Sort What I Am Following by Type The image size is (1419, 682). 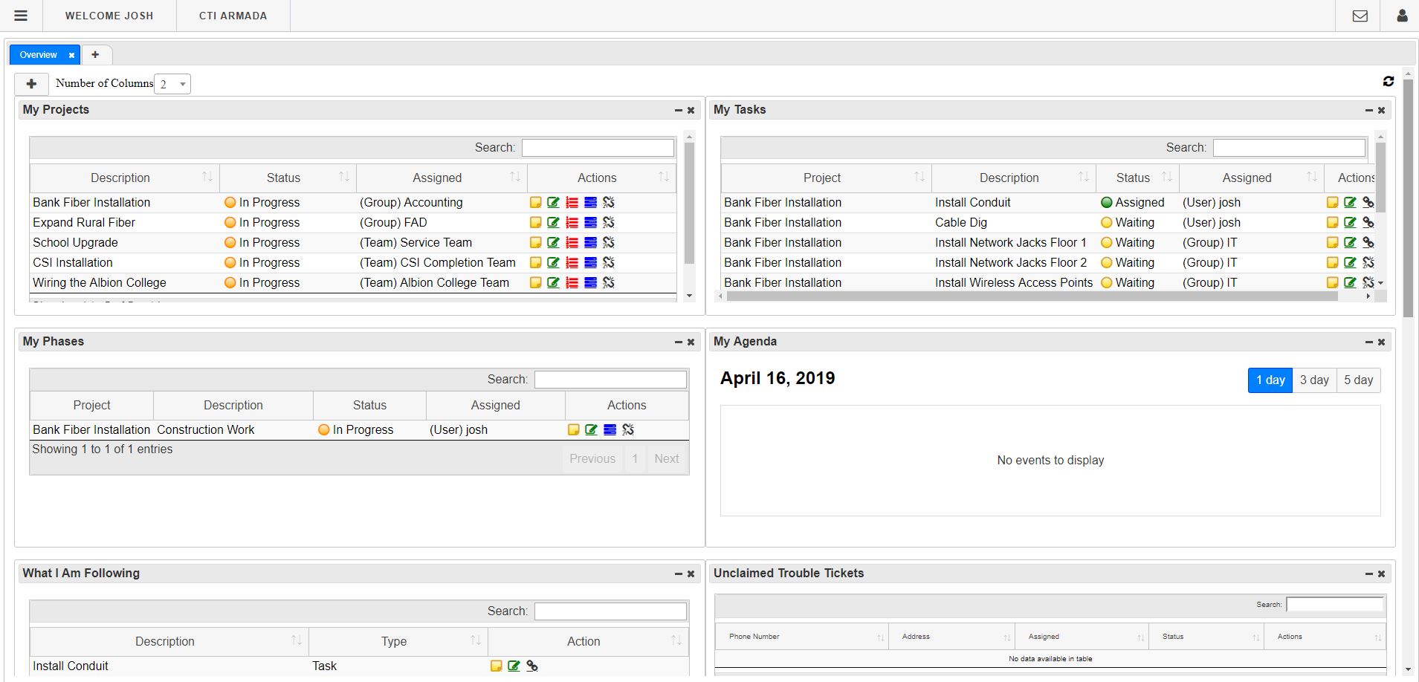(398, 641)
